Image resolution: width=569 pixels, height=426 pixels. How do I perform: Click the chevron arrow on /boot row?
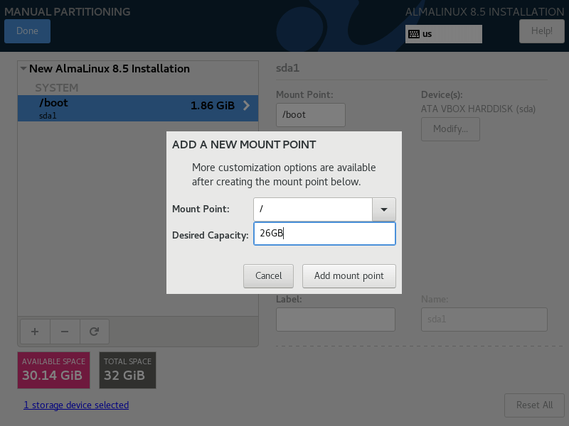247,106
